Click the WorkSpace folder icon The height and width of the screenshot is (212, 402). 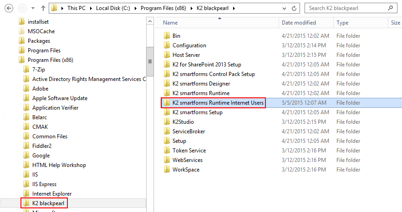click(167, 170)
